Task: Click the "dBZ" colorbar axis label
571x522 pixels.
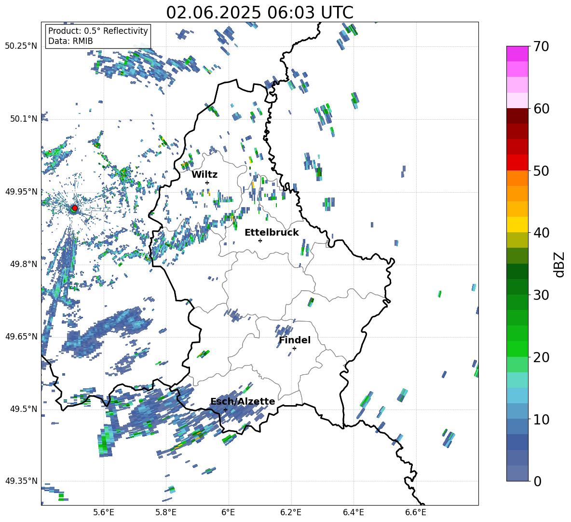Action: point(560,264)
